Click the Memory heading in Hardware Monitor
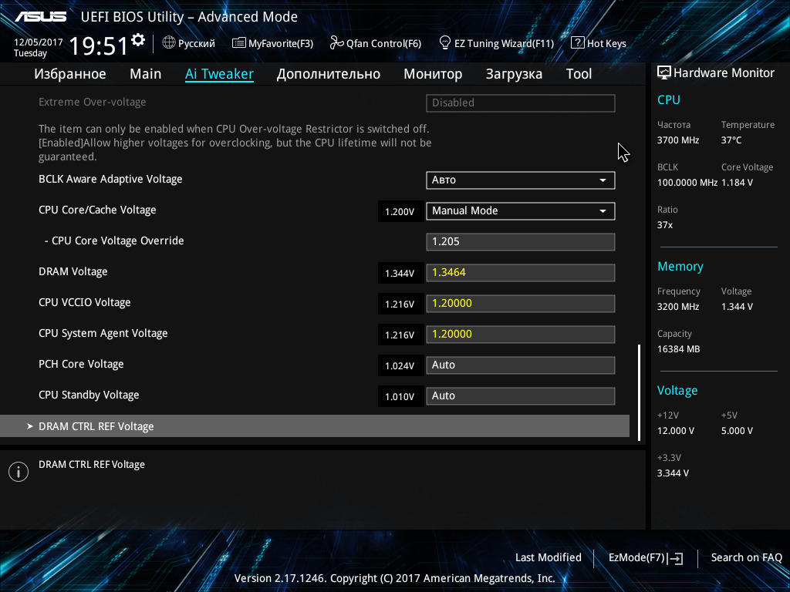 click(680, 267)
